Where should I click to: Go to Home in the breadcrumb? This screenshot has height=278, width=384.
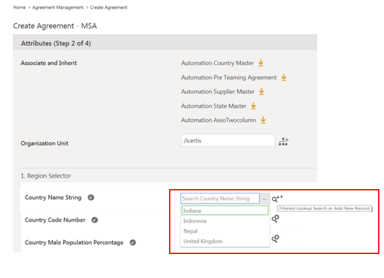(19, 8)
